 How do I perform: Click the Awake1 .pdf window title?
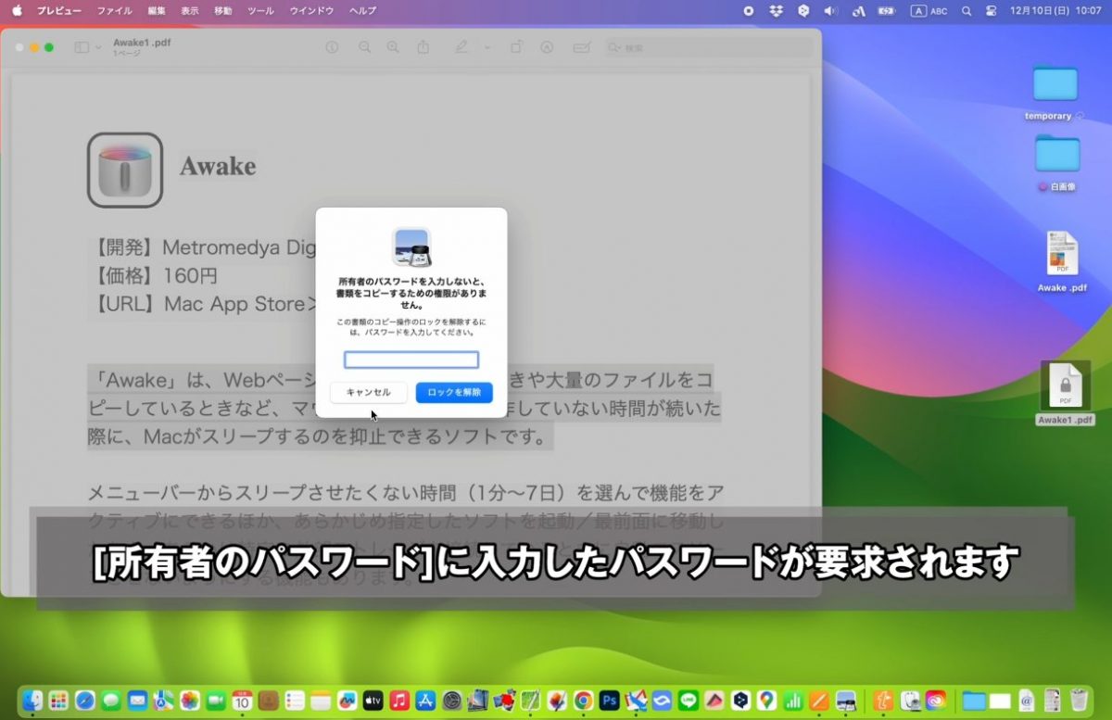[142, 43]
